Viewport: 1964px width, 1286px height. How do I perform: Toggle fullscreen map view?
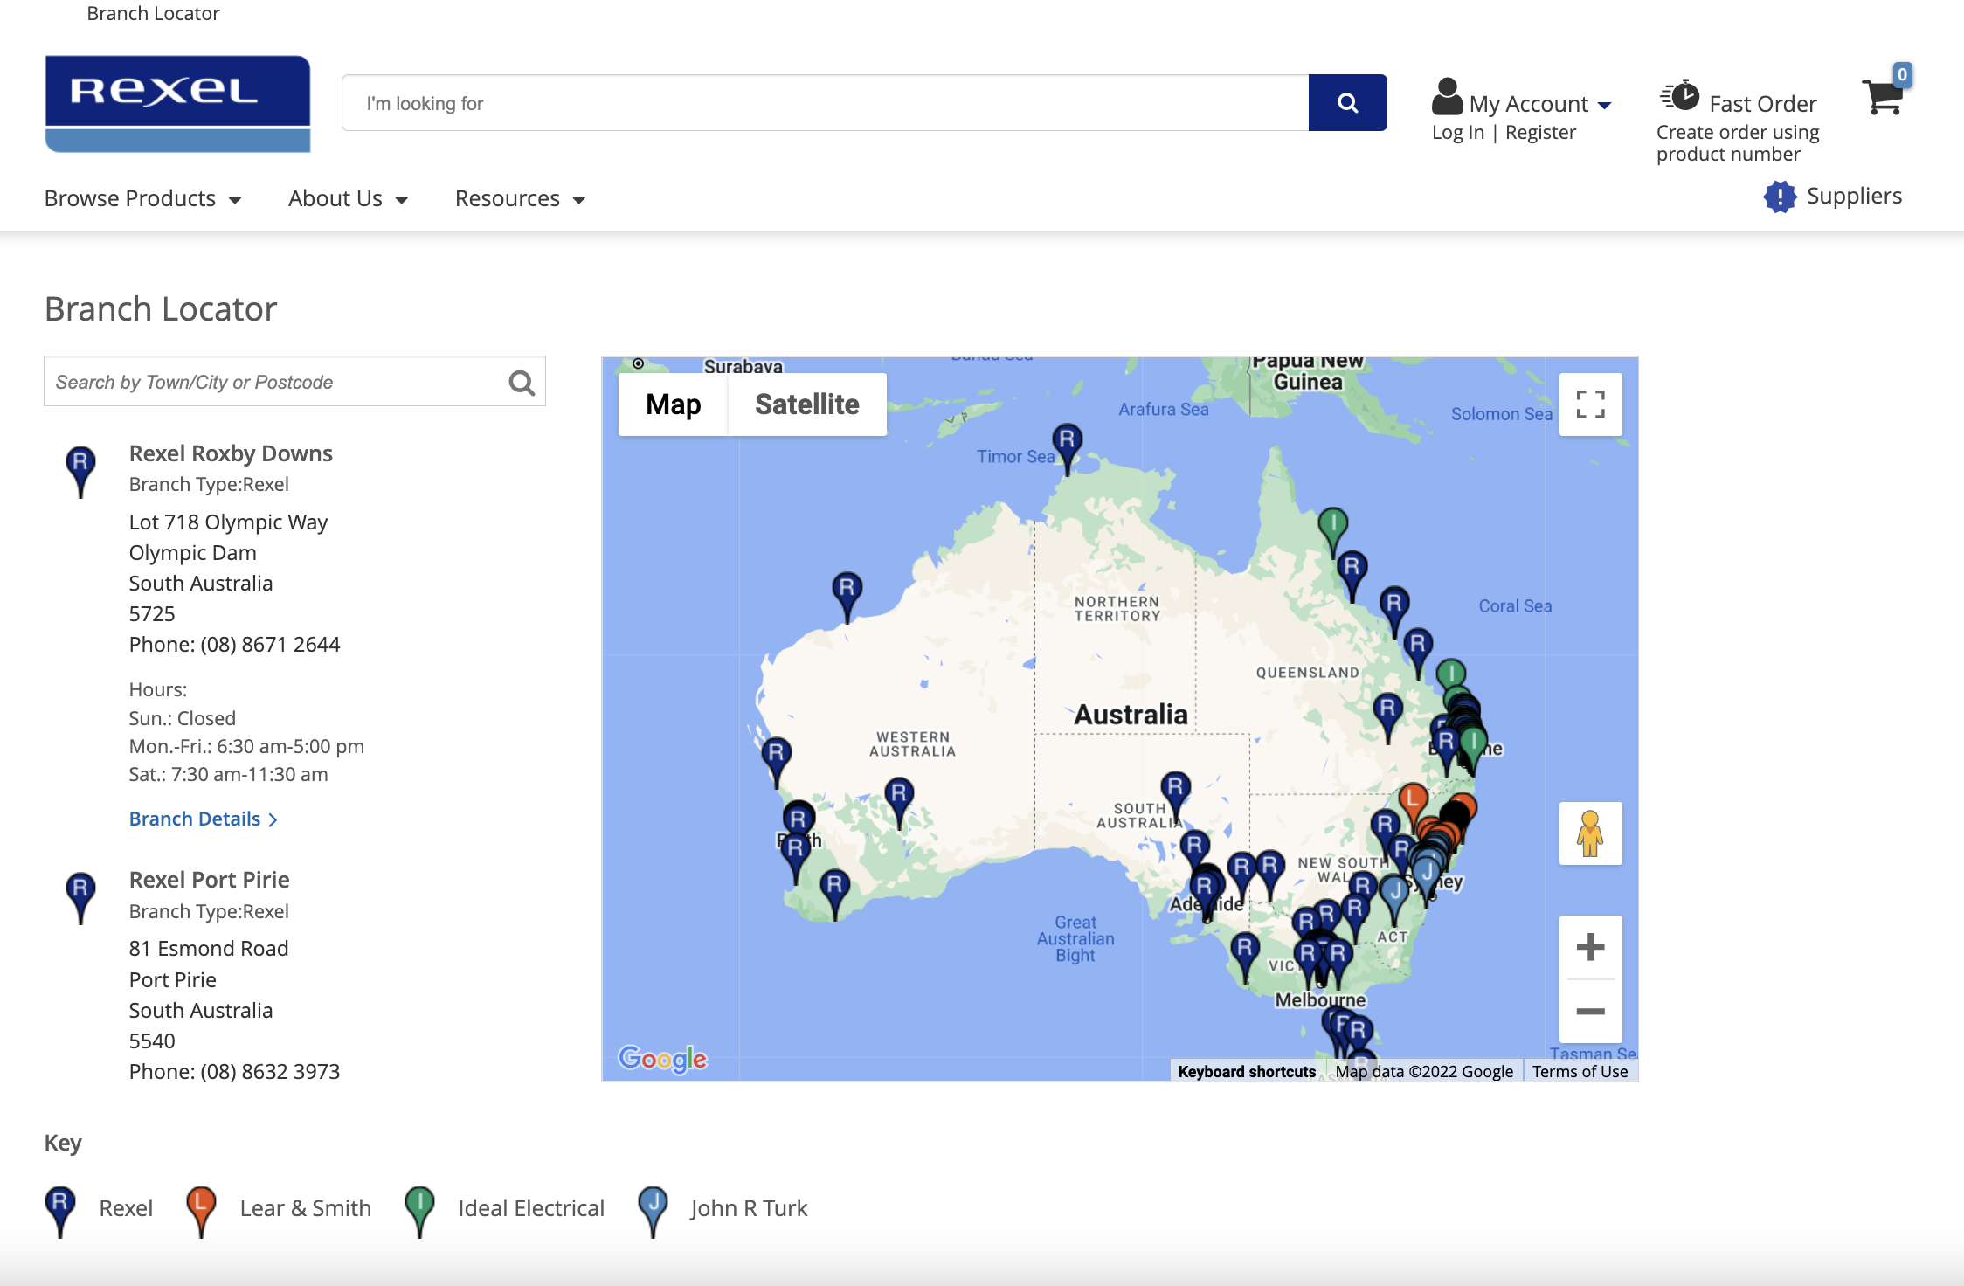pos(1590,404)
